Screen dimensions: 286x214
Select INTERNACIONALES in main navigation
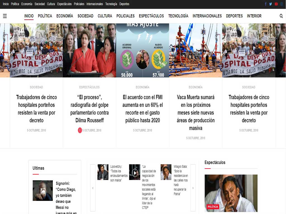[x=207, y=16]
